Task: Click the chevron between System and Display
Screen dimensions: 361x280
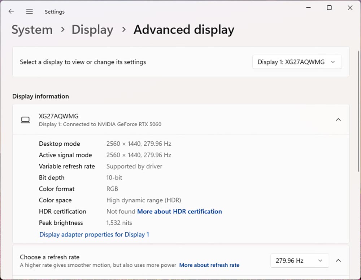Action: [63, 30]
